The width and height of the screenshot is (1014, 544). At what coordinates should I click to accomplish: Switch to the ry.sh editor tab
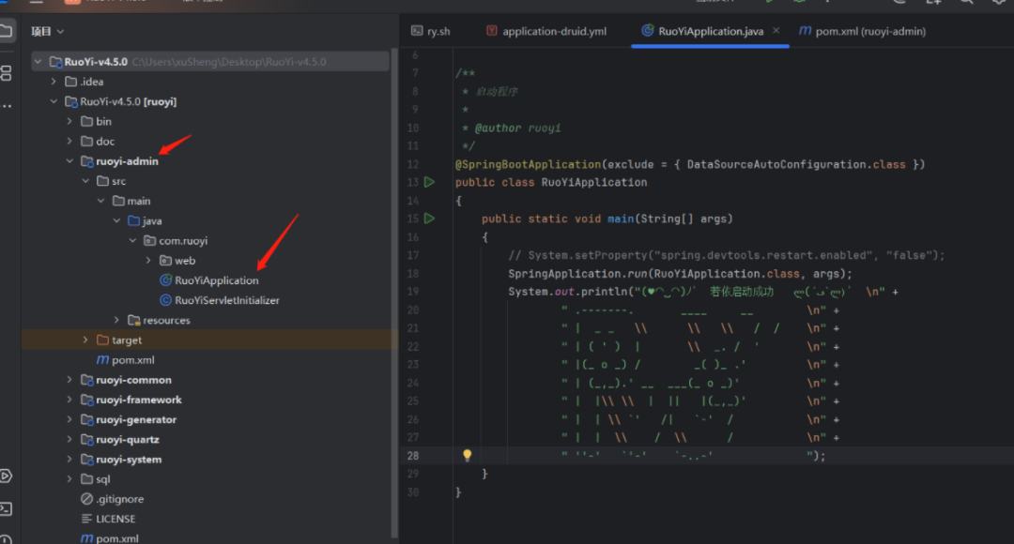pos(431,31)
